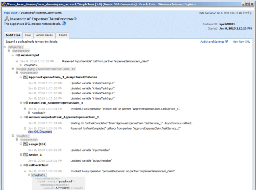This screenshot has height=190, width=256.
Task: Click the Assign_1 activity icon
Action: pyautogui.click(x=26, y=154)
